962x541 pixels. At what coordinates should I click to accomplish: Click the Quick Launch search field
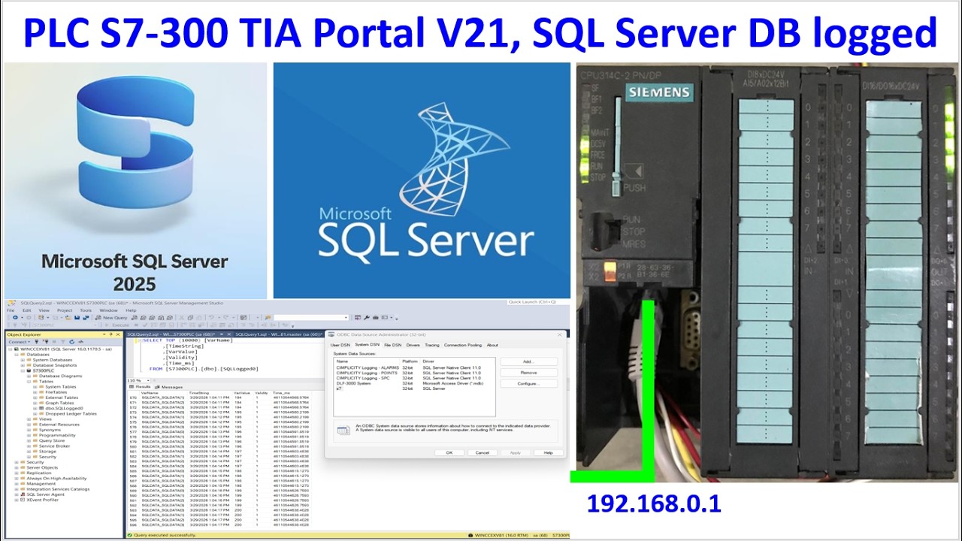point(538,302)
